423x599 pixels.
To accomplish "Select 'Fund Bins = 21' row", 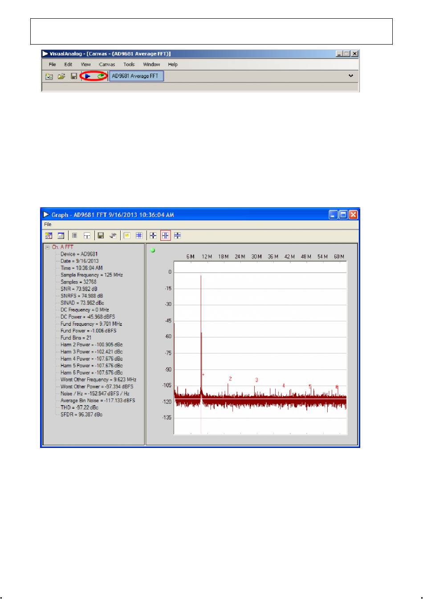I will (x=76, y=338).
